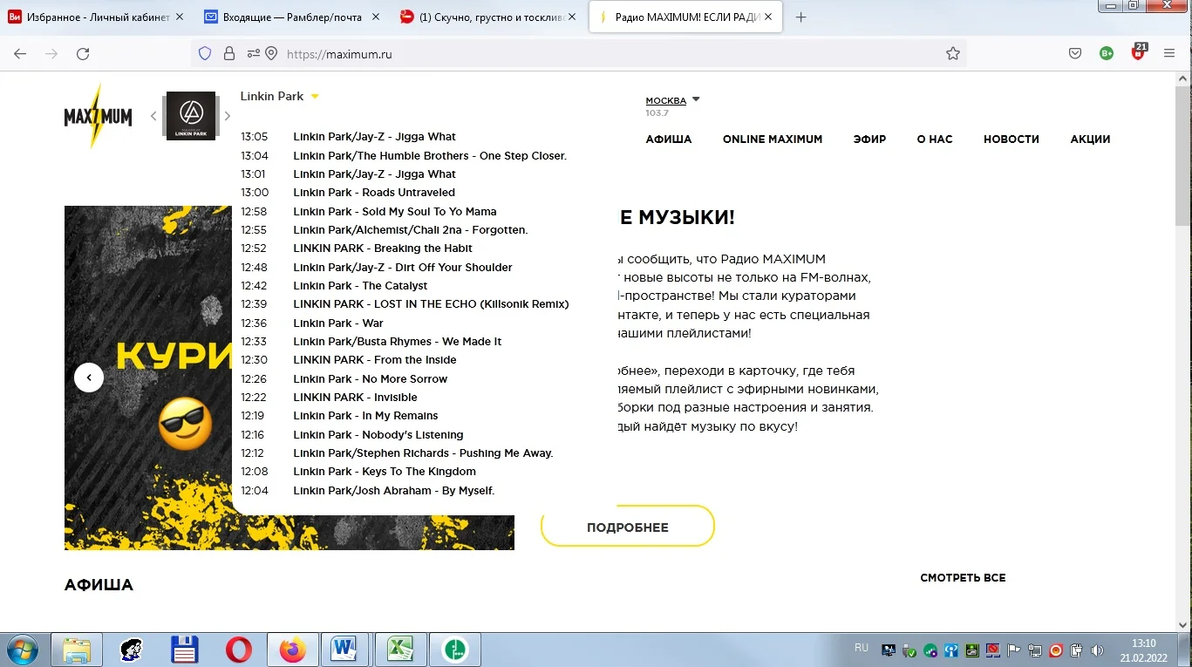Go to the Radio MAXIMUM logo home
Viewport: 1192px width, 667px height.
pos(99,116)
